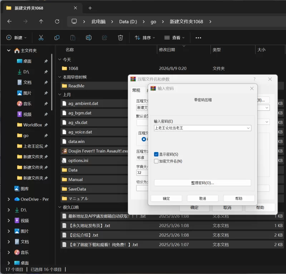Switch to 常规 tab in archive dialog
286x274 pixels.
pos(136,90)
